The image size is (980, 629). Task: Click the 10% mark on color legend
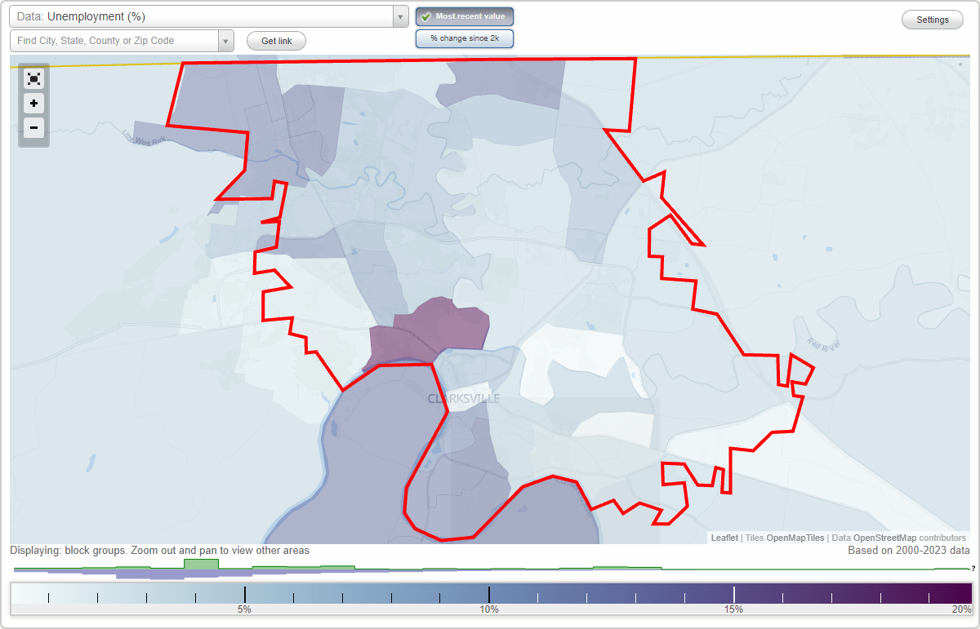(x=488, y=609)
